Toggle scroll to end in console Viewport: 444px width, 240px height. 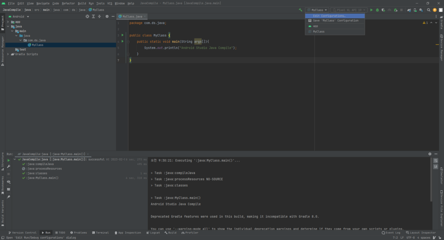(x=435, y=166)
